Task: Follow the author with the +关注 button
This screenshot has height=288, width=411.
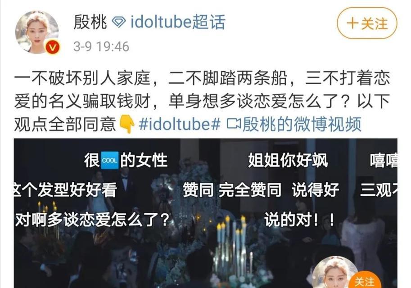Action: tap(367, 23)
